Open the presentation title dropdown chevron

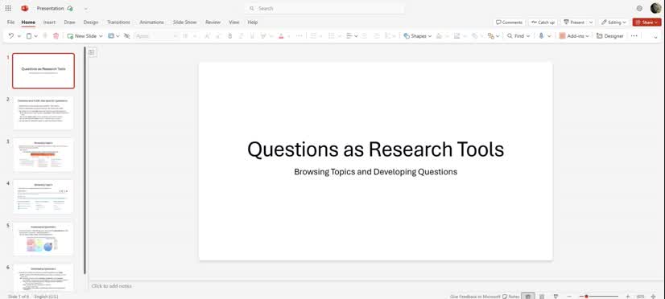pyautogui.click(x=85, y=9)
